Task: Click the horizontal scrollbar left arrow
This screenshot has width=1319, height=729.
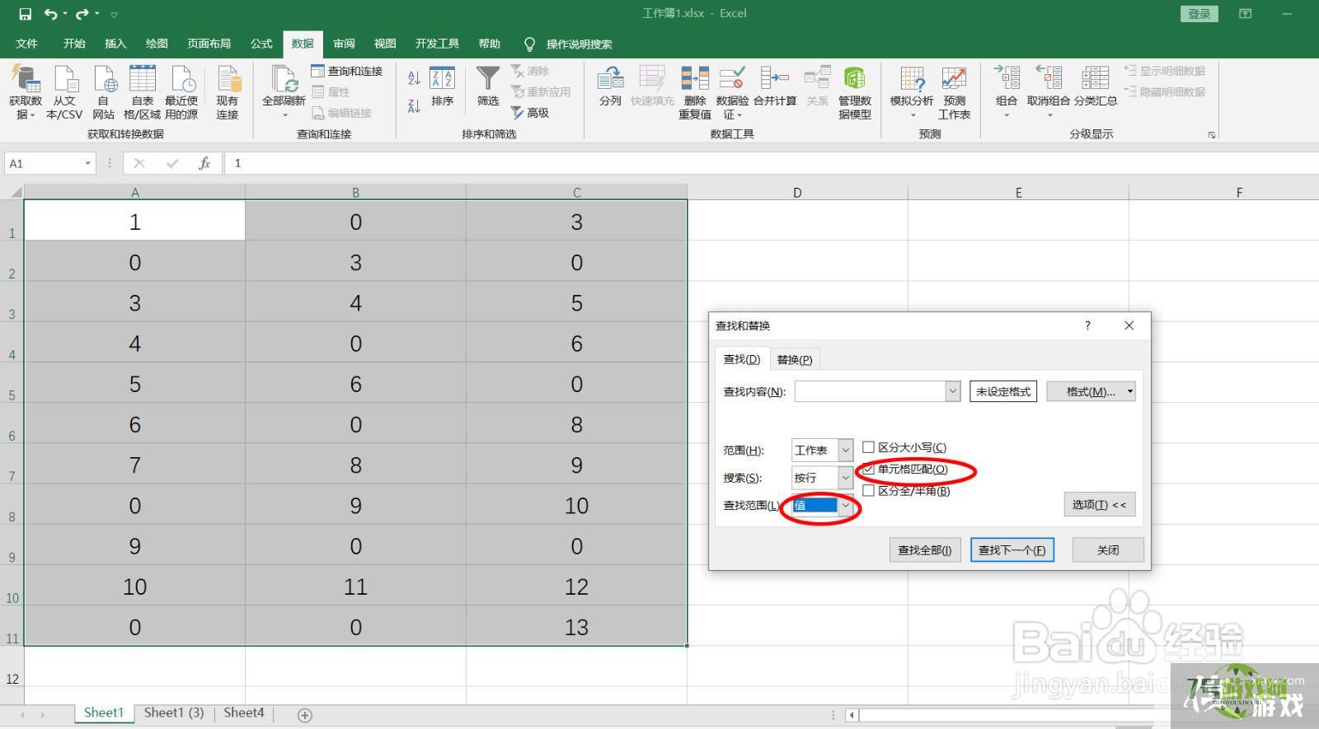Action: point(852,715)
